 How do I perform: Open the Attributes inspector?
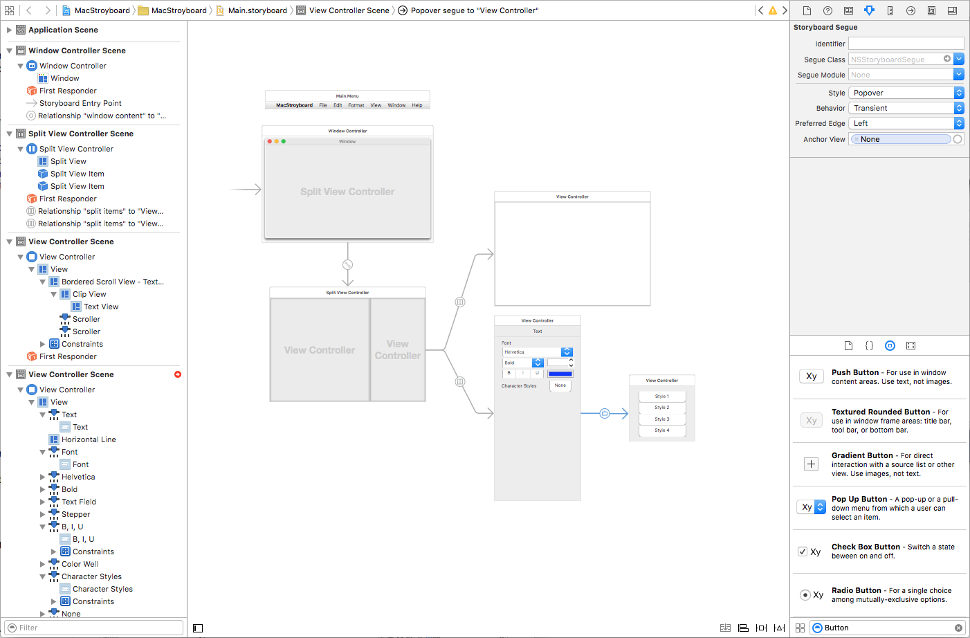869,10
